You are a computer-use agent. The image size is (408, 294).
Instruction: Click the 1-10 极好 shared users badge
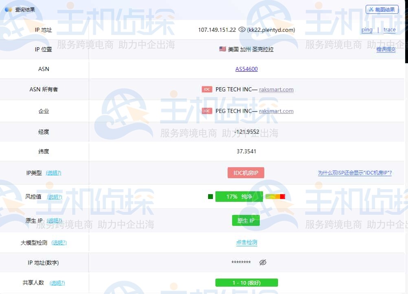tap(246, 282)
